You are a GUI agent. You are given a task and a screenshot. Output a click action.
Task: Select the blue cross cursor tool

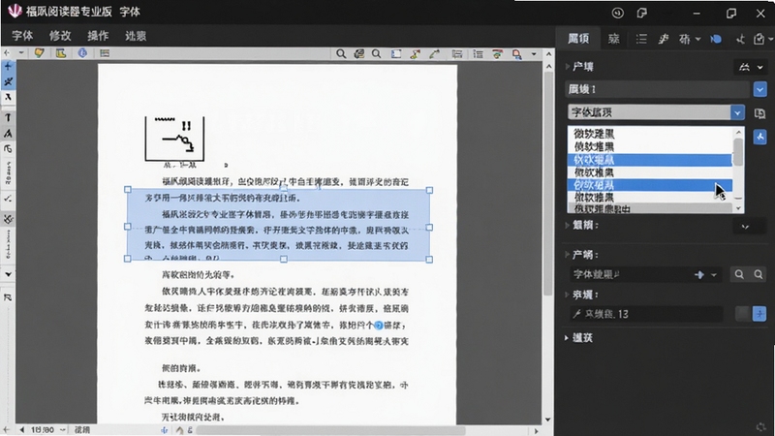pos(8,66)
